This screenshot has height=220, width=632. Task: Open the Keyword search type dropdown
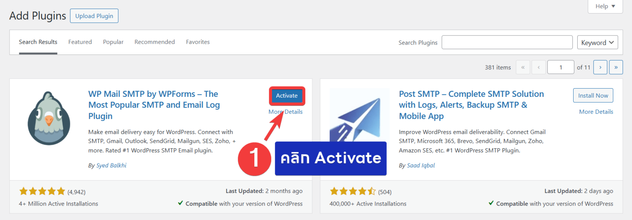[597, 42]
